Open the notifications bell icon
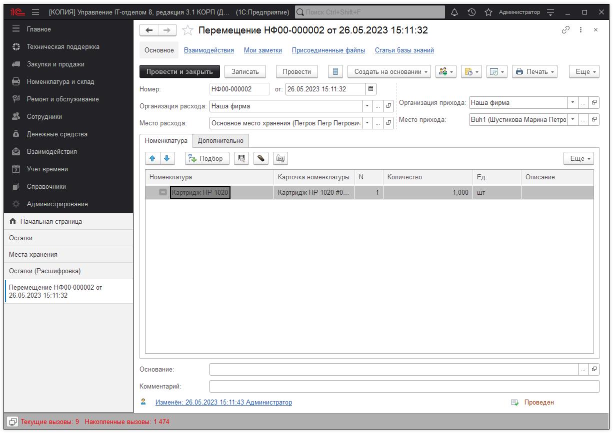 pos(454,12)
